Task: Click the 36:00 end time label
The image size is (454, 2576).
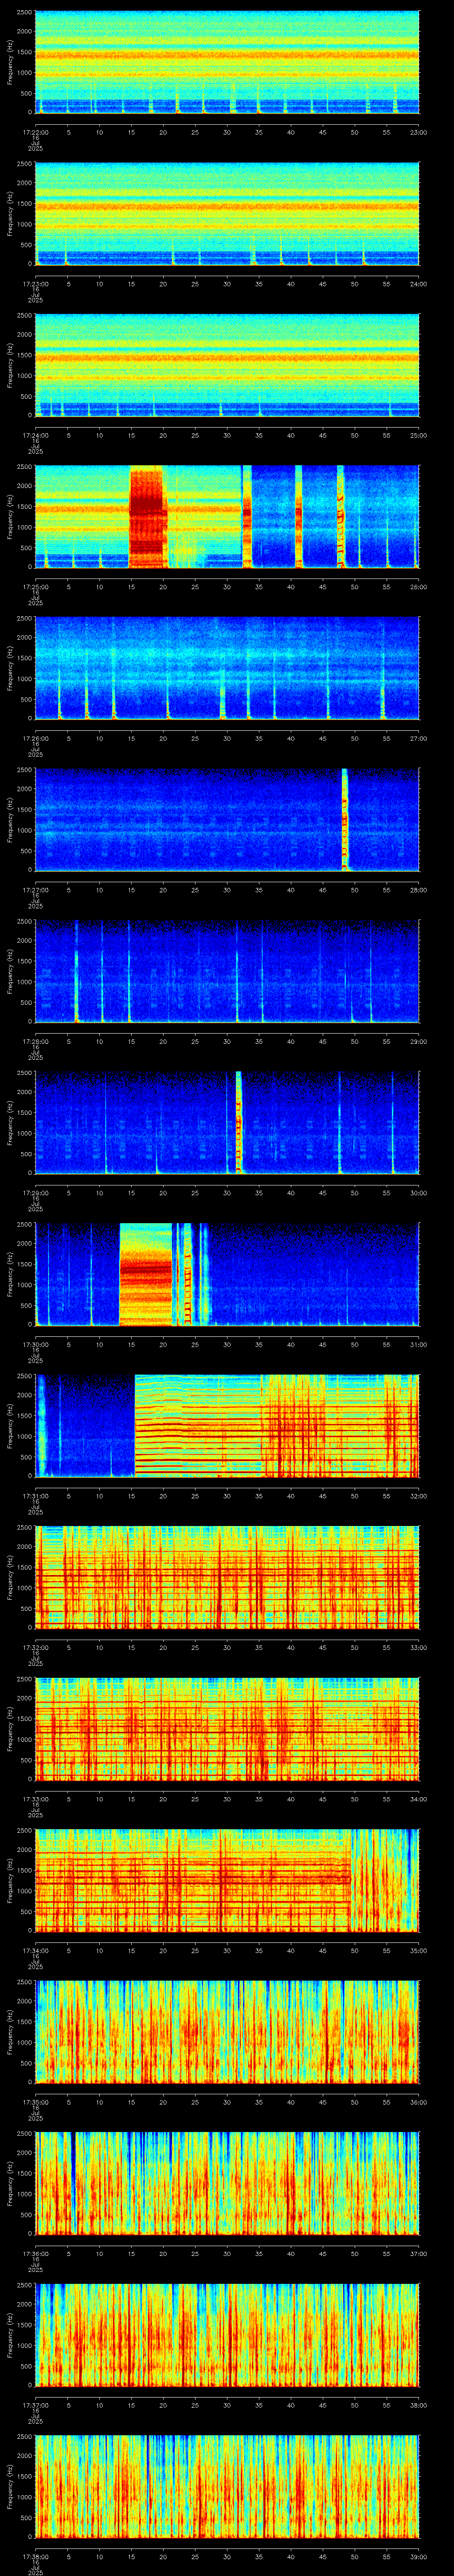Action: click(x=418, y=2102)
